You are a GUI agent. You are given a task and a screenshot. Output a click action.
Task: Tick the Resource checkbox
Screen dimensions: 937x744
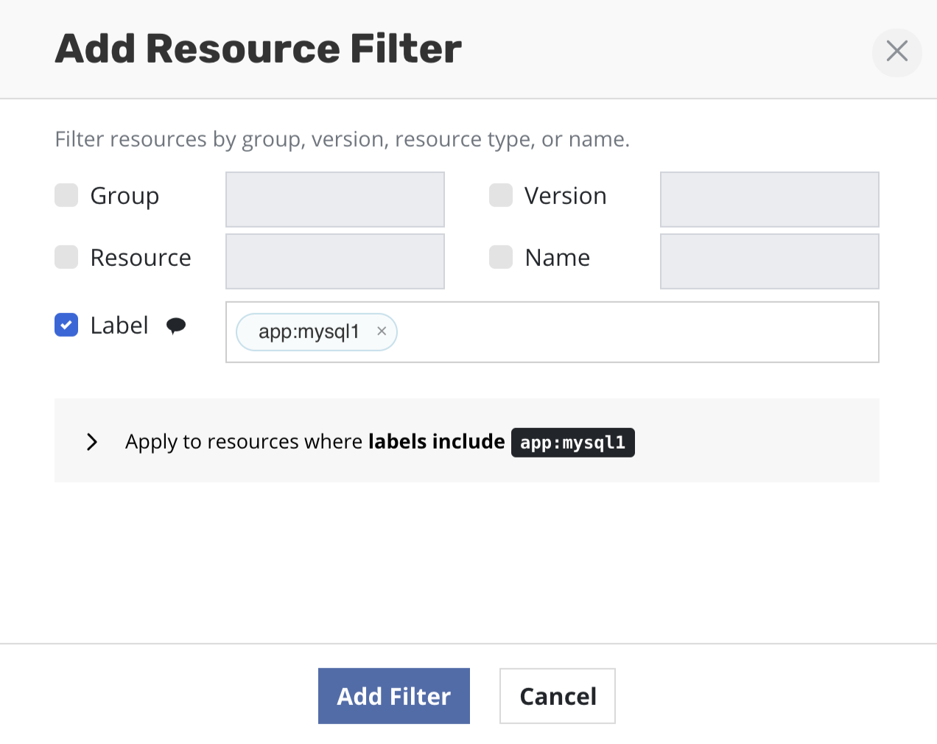[66, 258]
